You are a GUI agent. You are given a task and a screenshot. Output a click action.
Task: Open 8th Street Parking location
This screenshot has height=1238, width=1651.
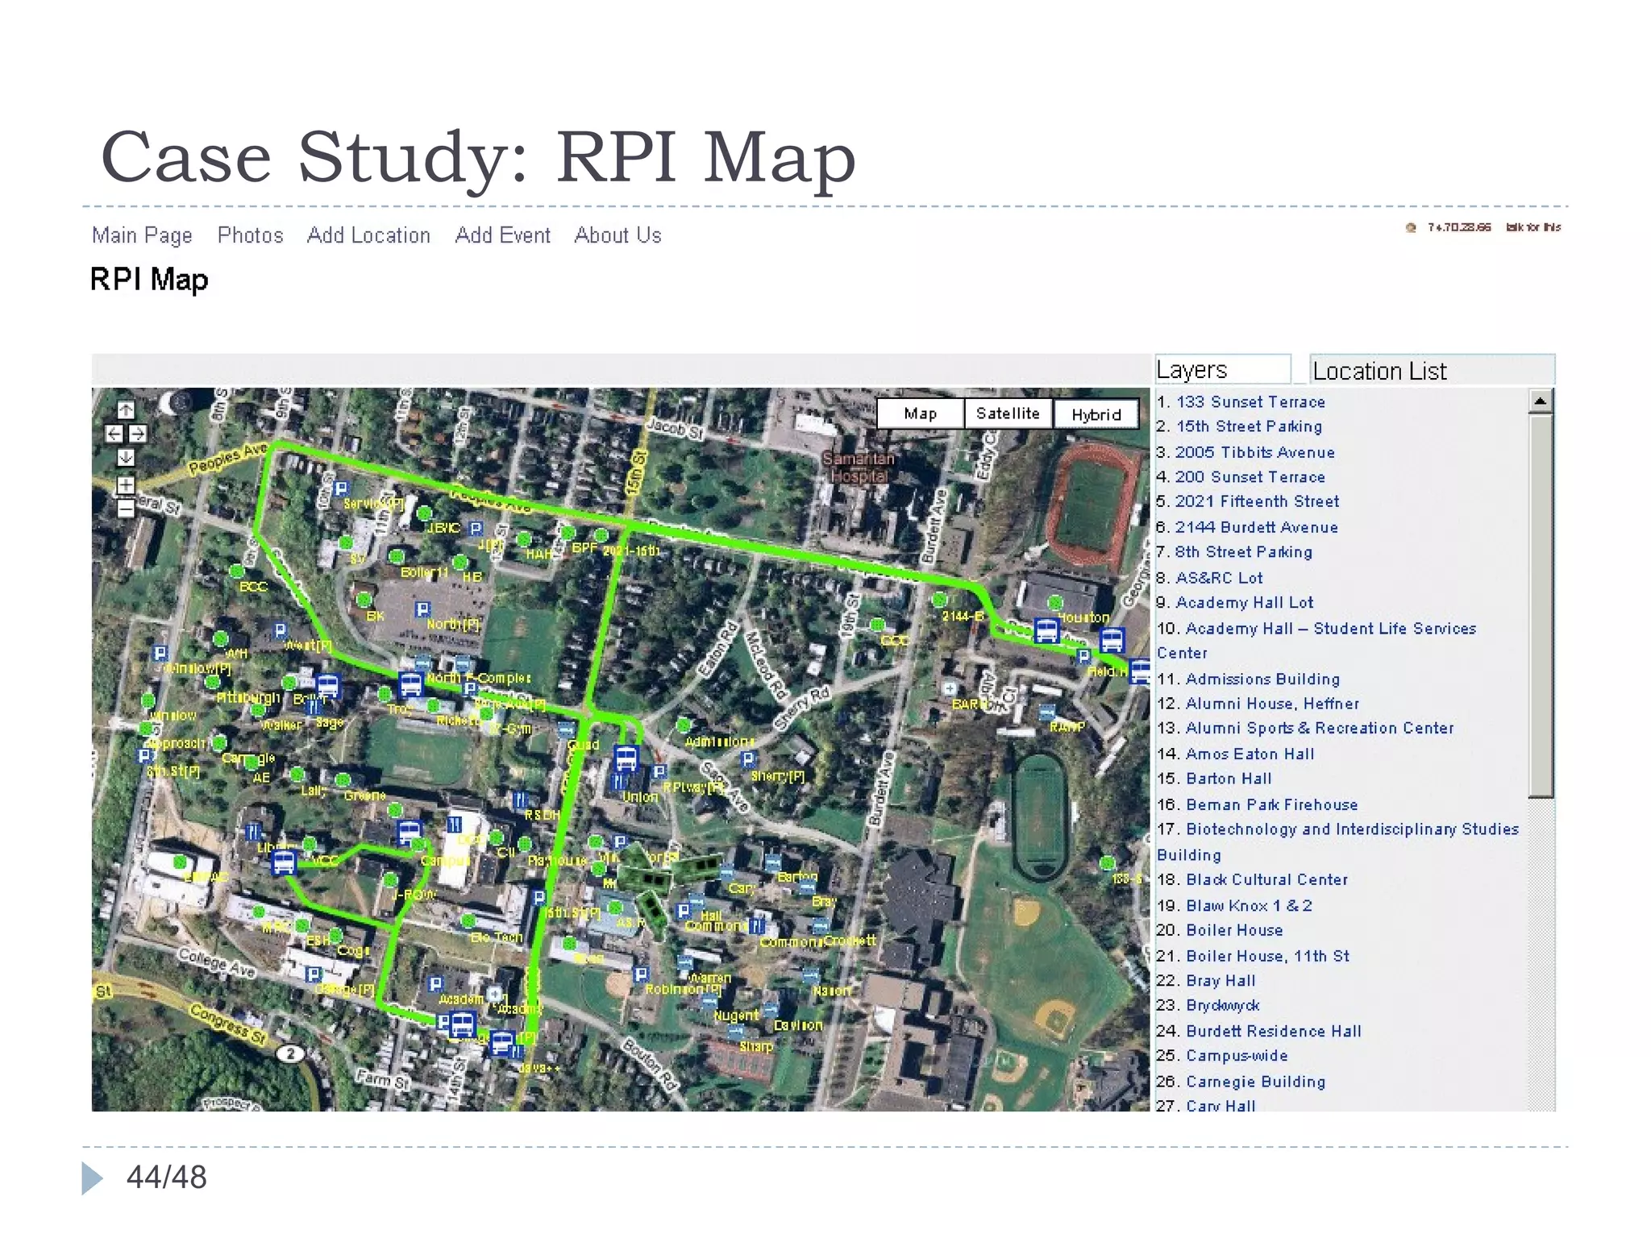pyautogui.click(x=1243, y=552)
